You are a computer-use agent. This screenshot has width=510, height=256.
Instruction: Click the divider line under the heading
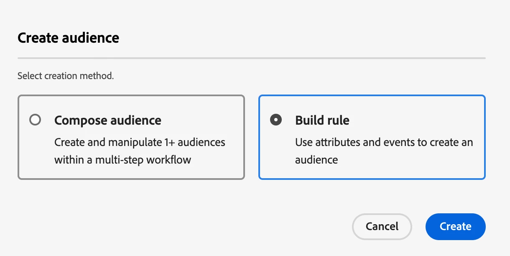pos(251,58)
